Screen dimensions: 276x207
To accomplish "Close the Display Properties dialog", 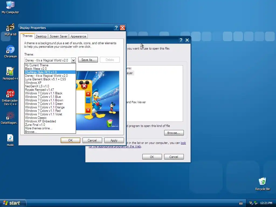I will pyautogui.click(x=122, y=28).
